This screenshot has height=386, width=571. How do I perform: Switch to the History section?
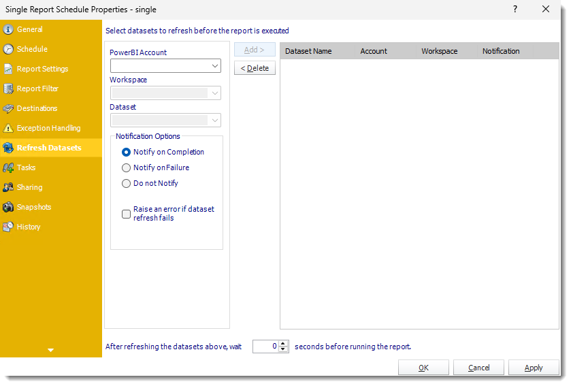29,227
